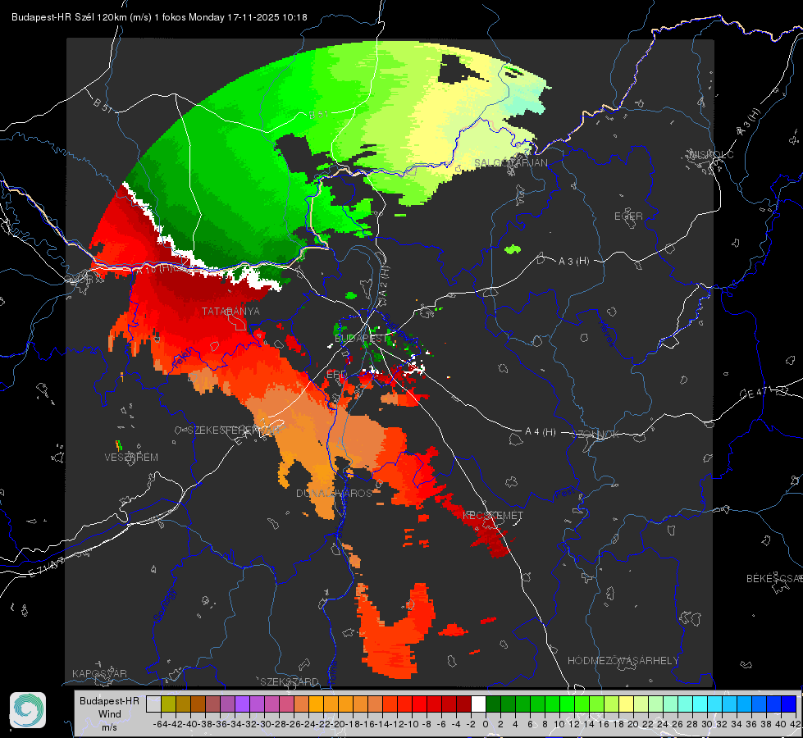Click the Somogy county label
Screen dimensions: 803x738
165,606
